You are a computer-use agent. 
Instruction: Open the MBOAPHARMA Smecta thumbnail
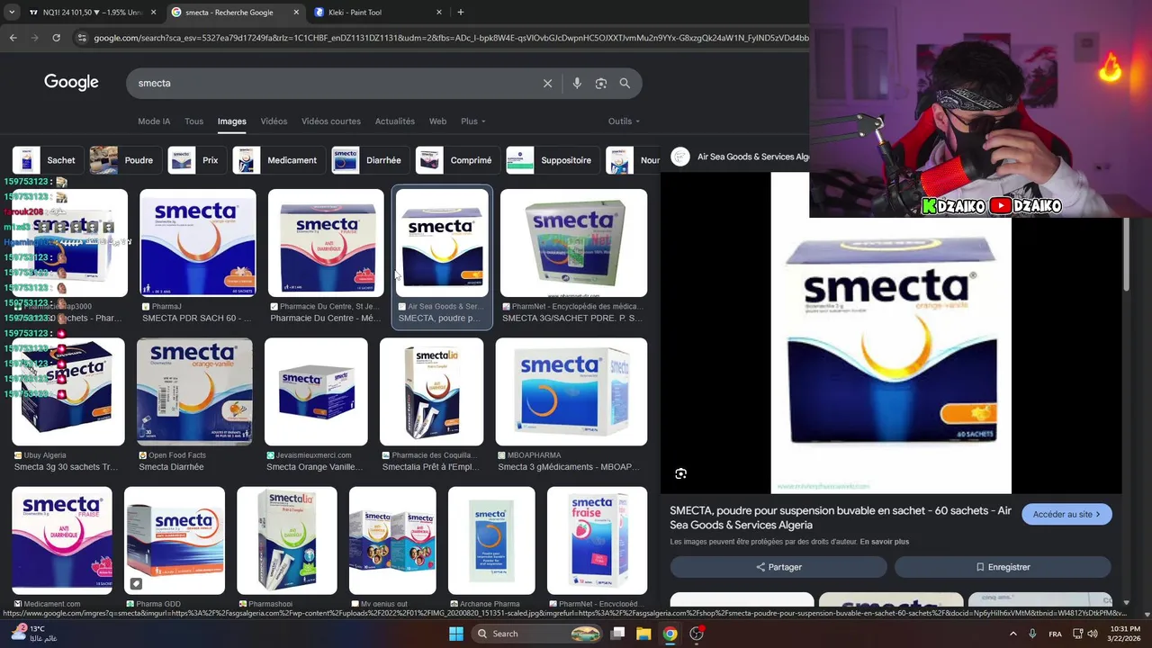click(x=571, y=391)
